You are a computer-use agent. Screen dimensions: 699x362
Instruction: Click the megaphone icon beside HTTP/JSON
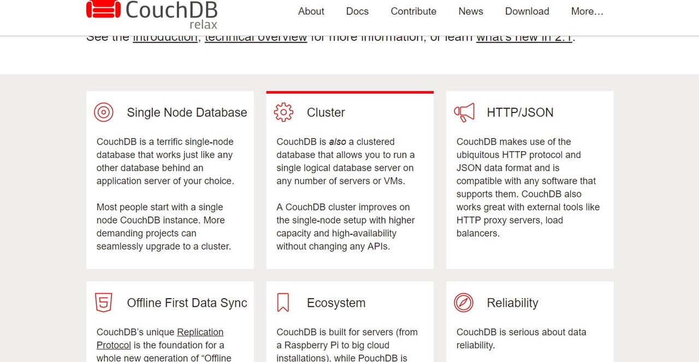coord(464,112)
